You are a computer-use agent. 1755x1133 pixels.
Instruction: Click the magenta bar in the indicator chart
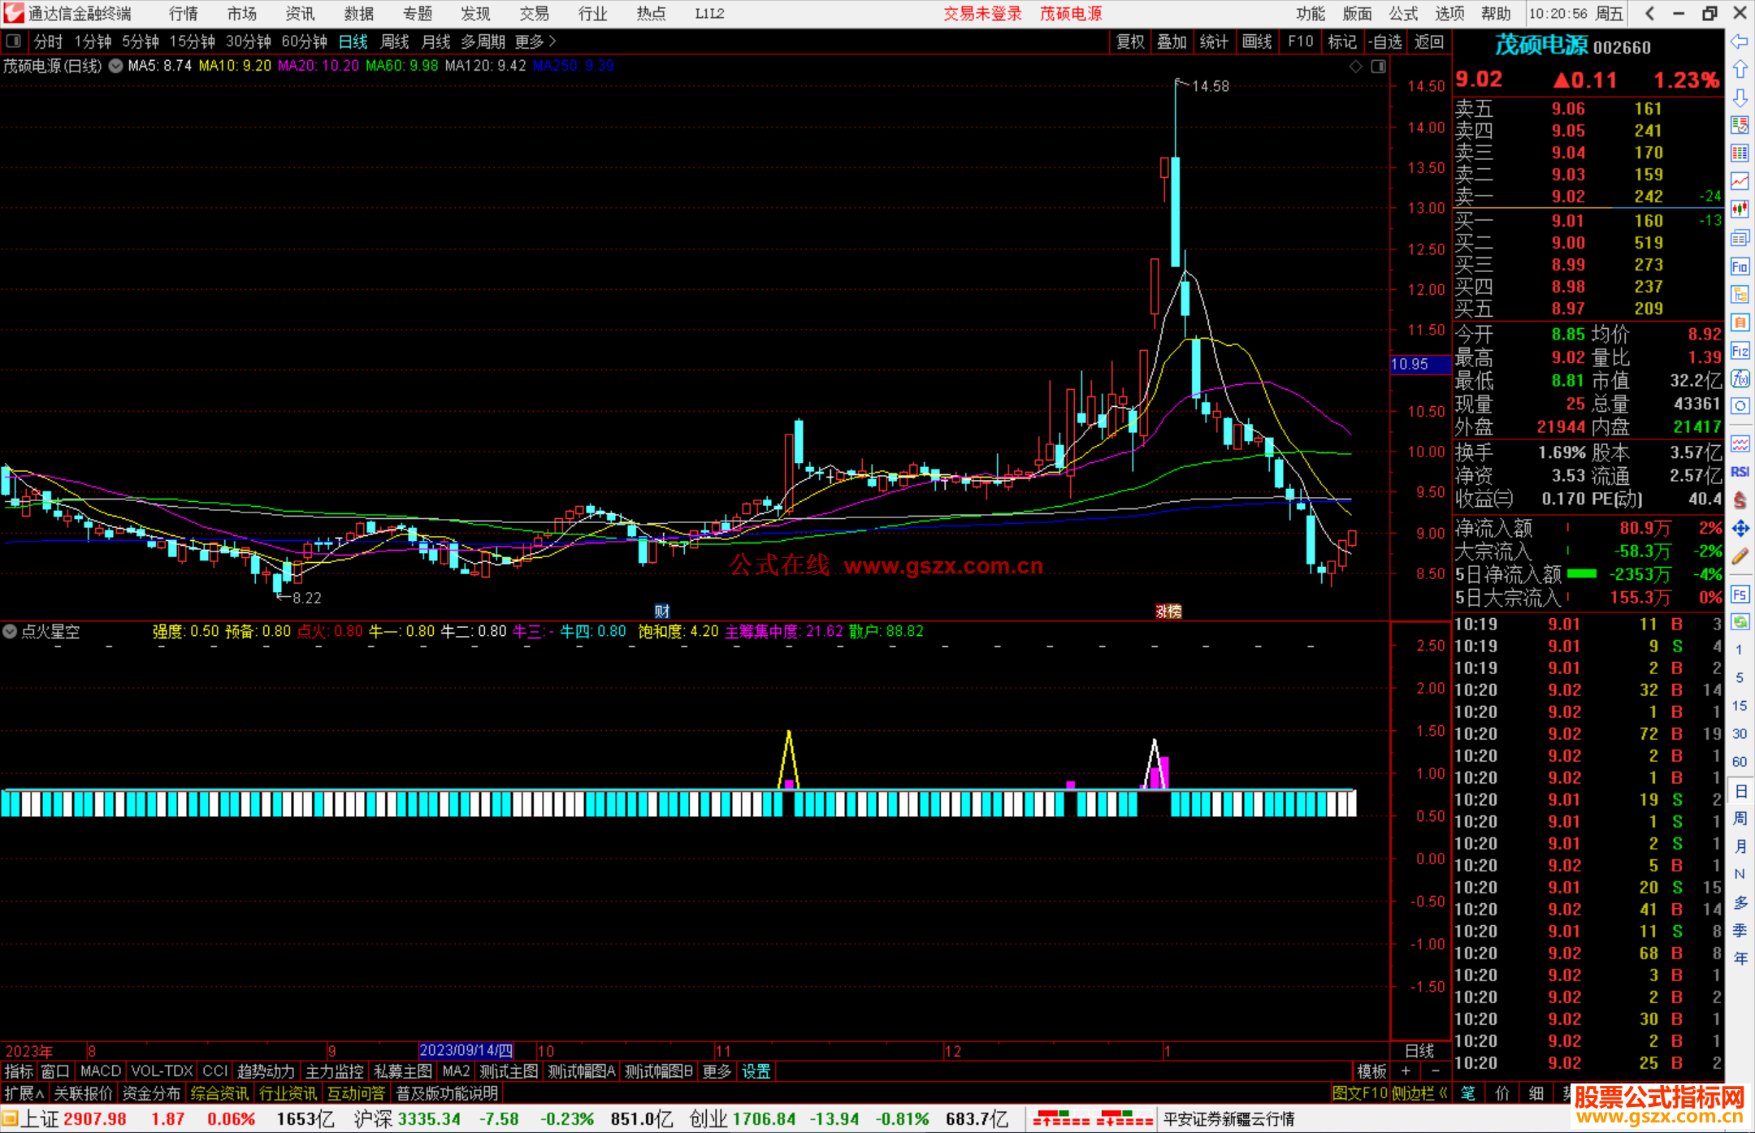pyautogui.click(x=1164, y=772)
